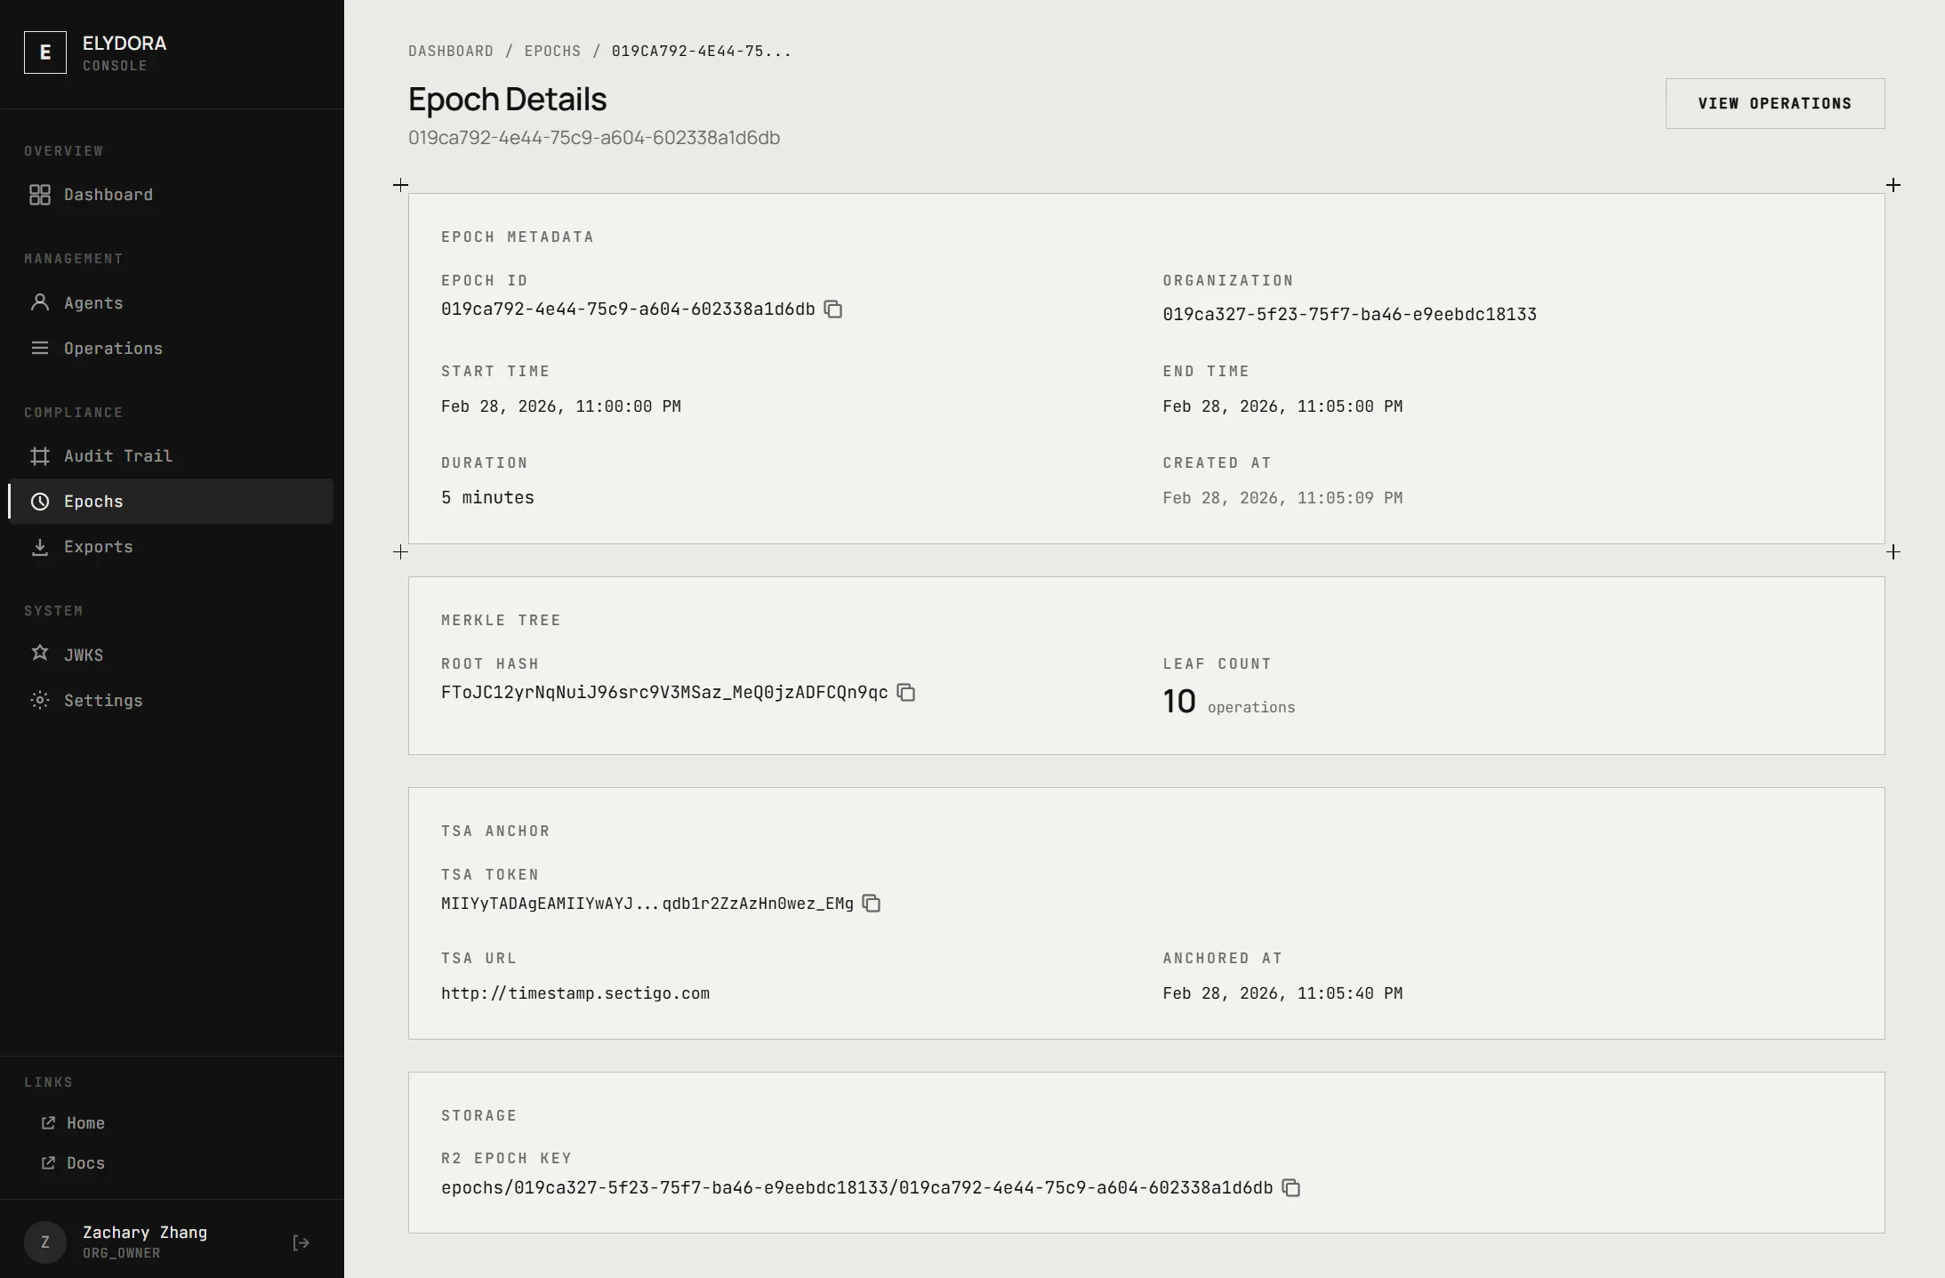Click the Dashboard grid icon
The width and height of the screenshot is (1945, 1278).
[x=40, y=195]
